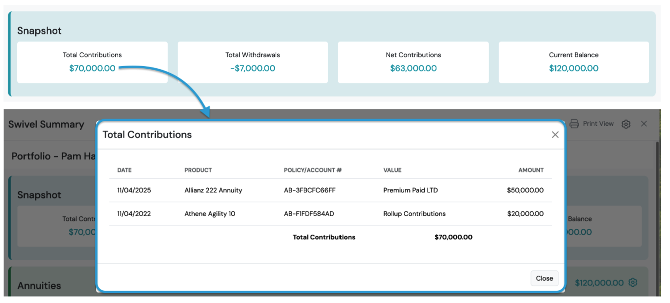Viewport: 670px width, 303px height.
Task: Click the POLICY/ACCOUNT # column header
Action: click(x=313, y=170)
